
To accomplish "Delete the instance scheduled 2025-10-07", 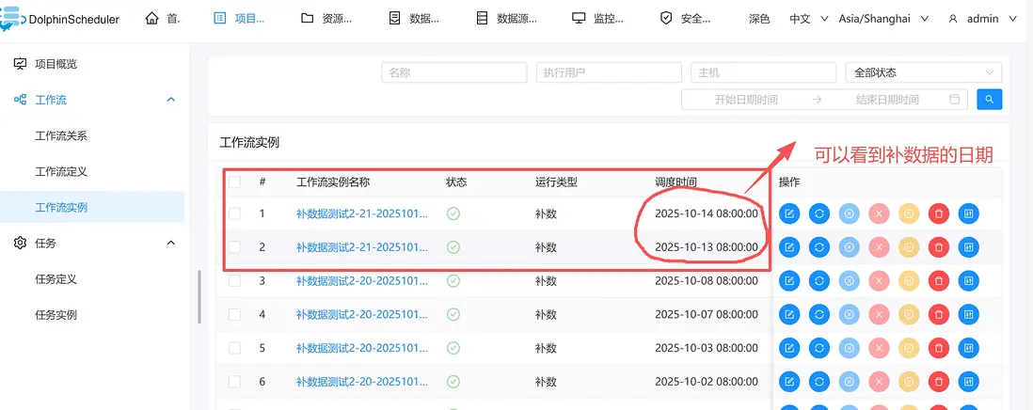I will click(939, 315).
